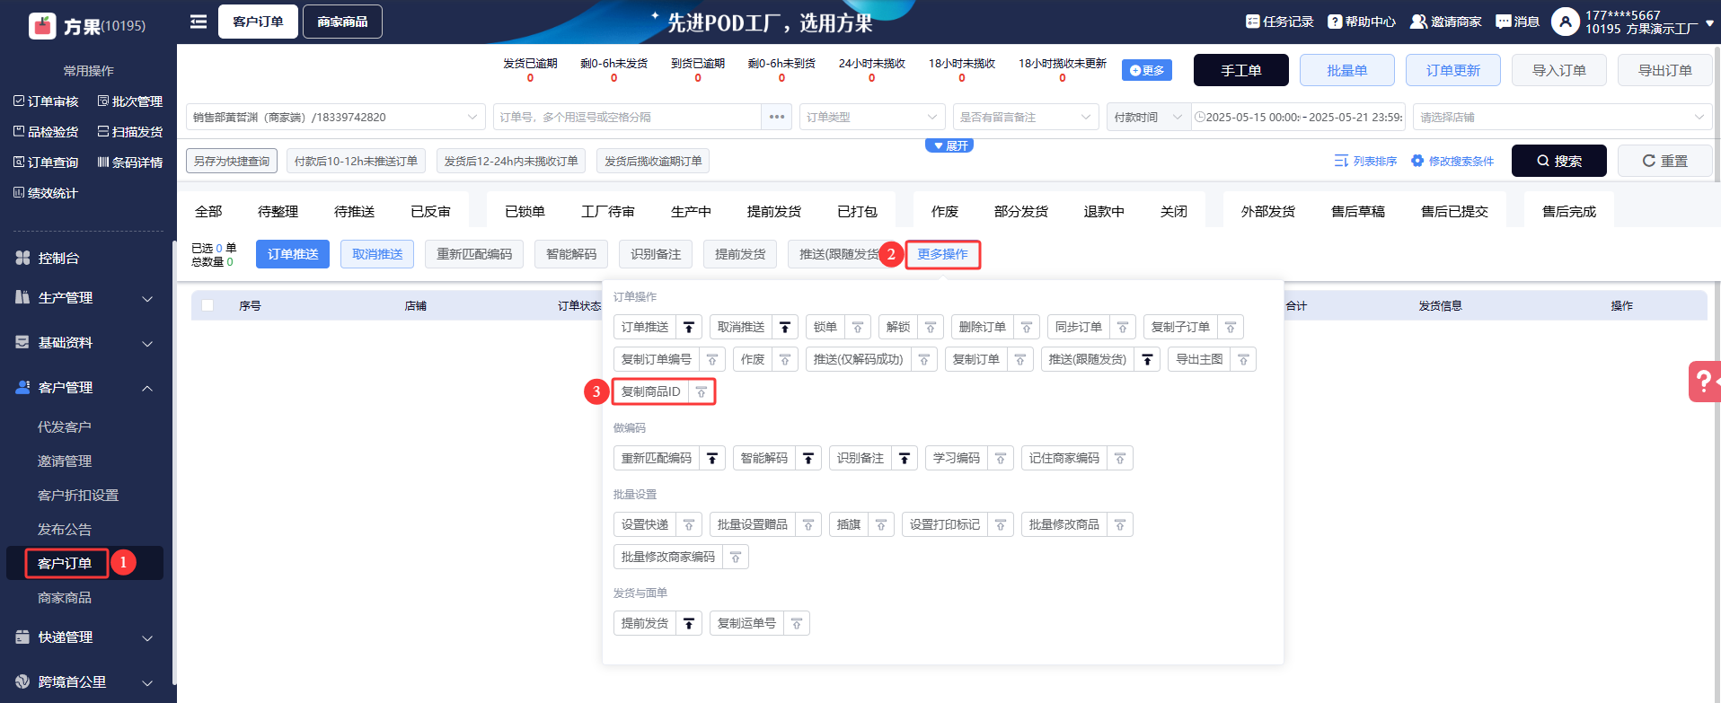Click the 复制商品ID button
Viewport: 1721px width, 703px height.
click(x=651, y=392)
